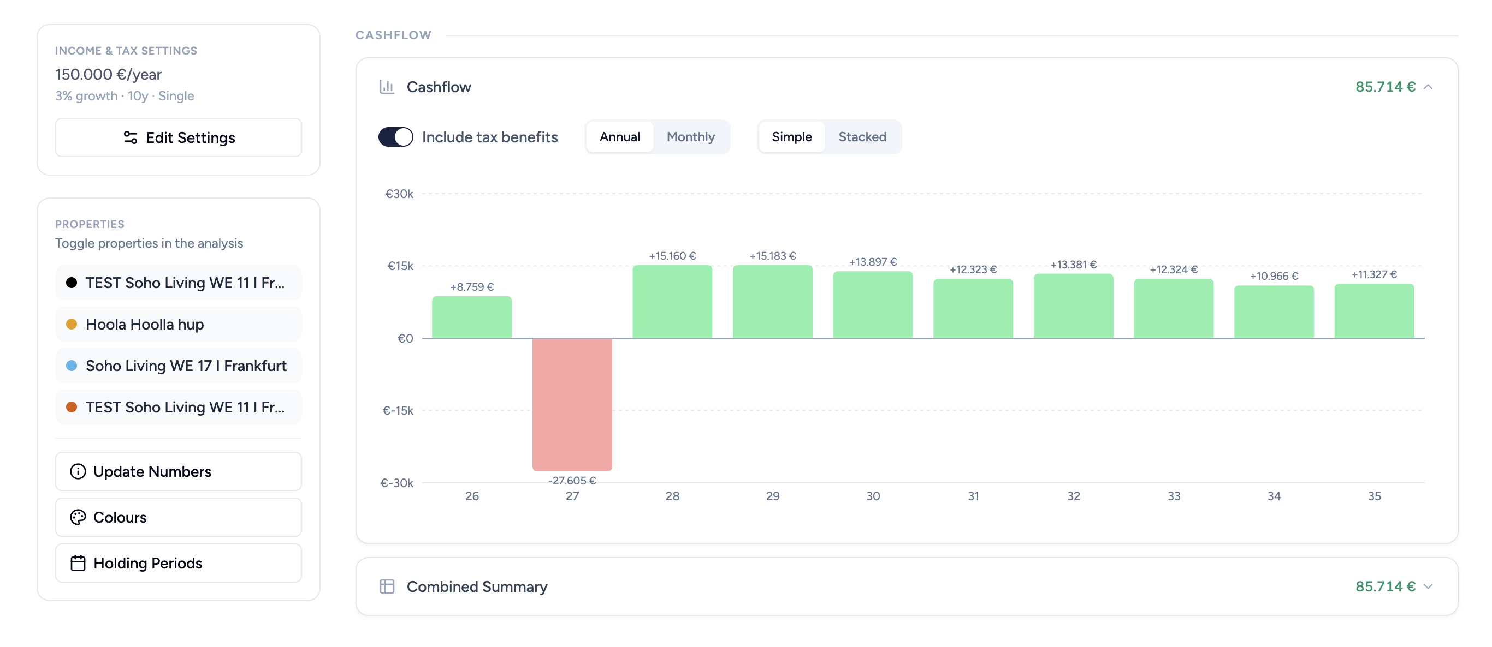Click the bar chart icon beside Cashflow heading

[388, 87]
